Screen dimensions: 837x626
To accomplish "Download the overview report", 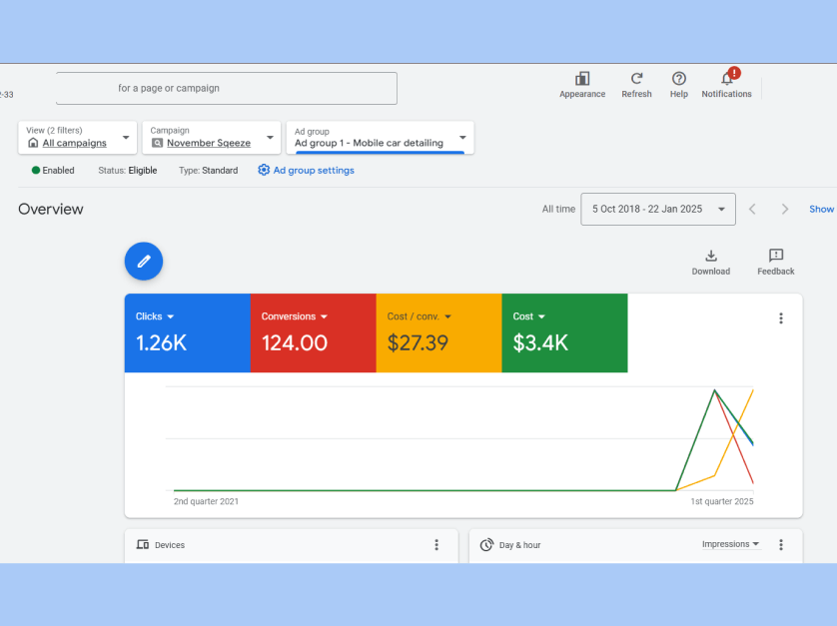I will (710, 257).
